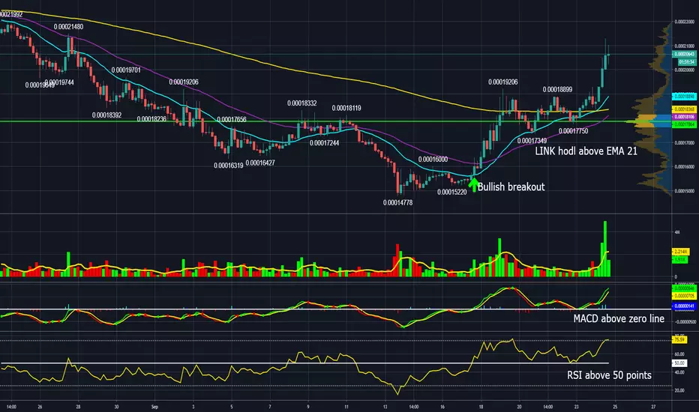Click the tallest green volume bar
The height and width of the screenshot is (412, 699).
605,249
